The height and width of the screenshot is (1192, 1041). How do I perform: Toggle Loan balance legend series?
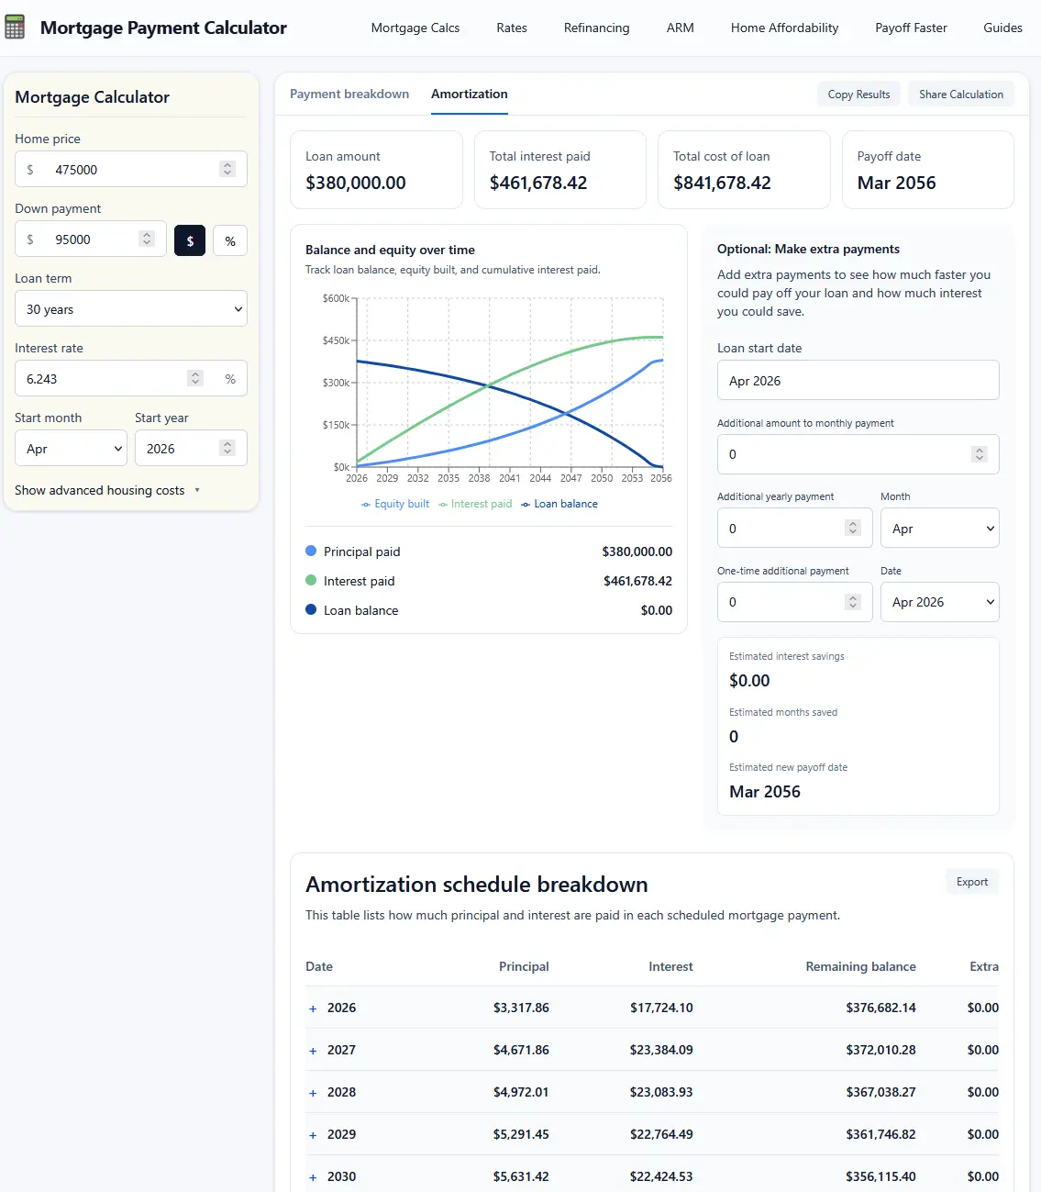point(559,504)
